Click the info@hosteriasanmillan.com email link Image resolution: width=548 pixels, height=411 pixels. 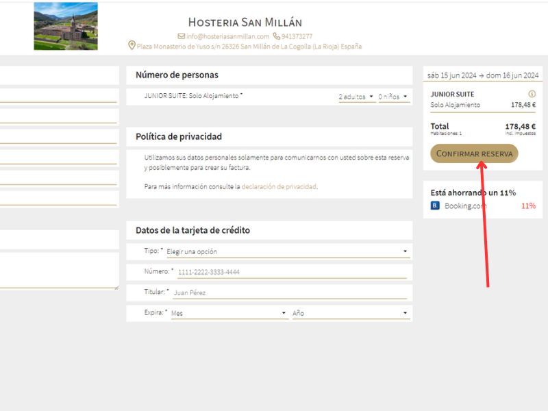pos(228,36)
